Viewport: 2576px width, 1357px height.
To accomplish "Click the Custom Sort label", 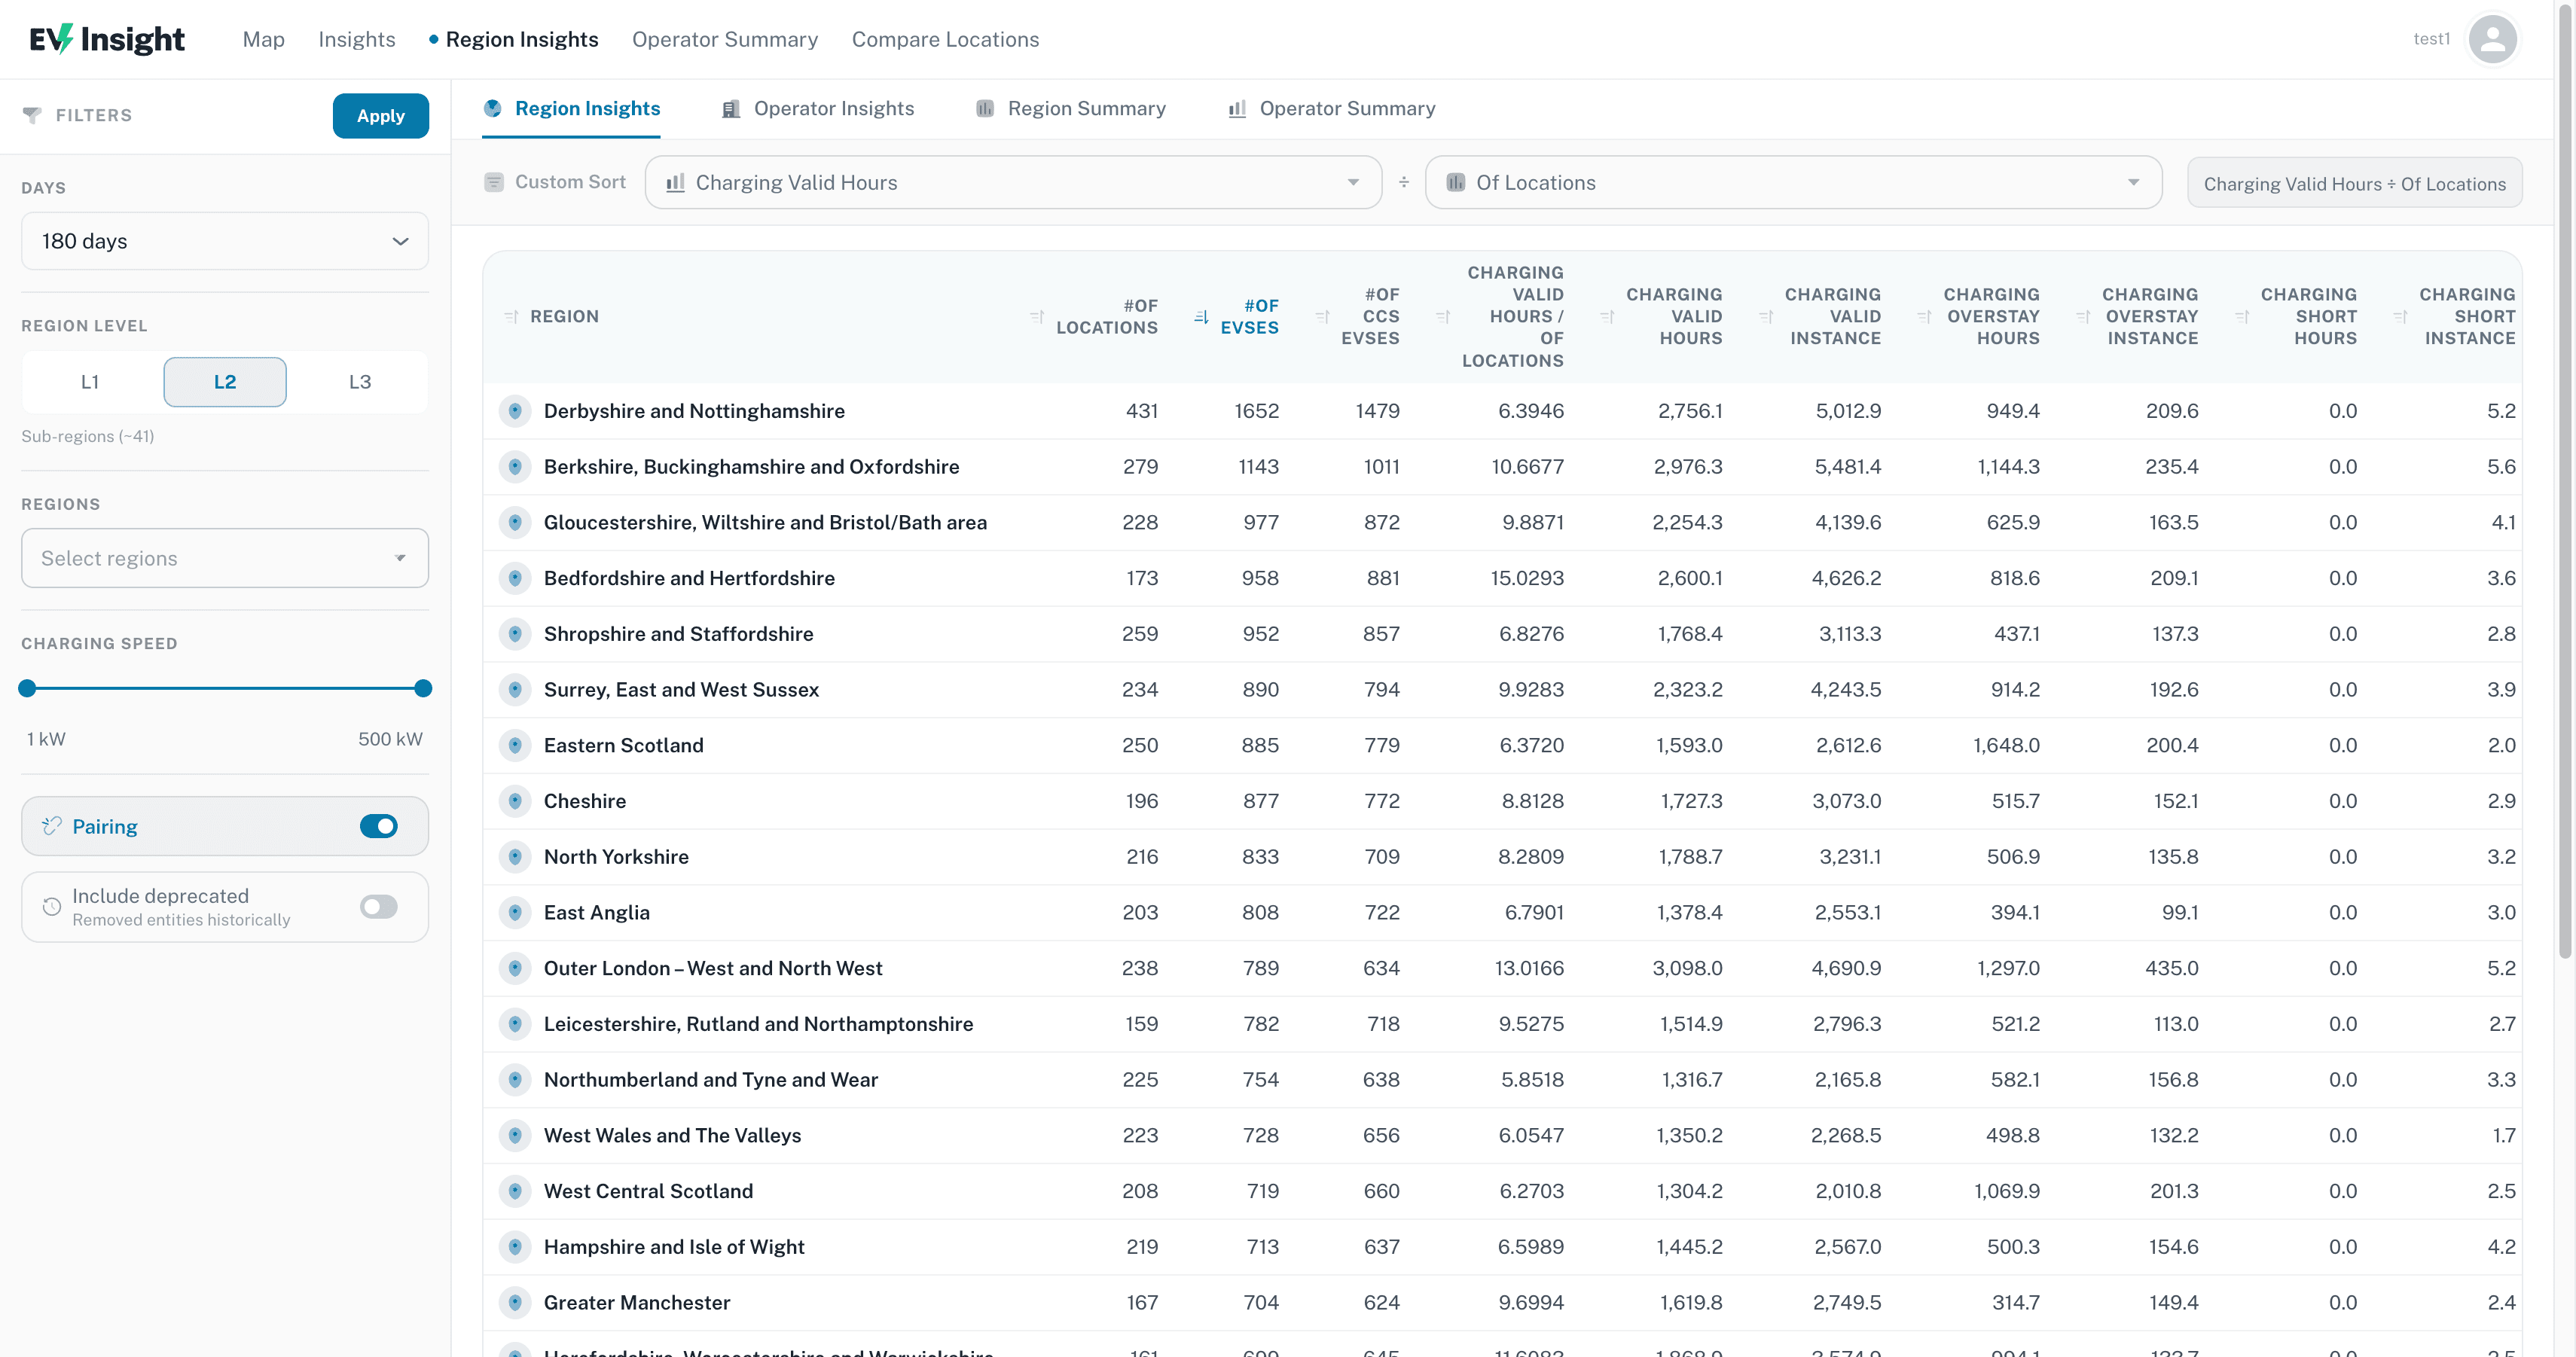I will tap(570, 182).
